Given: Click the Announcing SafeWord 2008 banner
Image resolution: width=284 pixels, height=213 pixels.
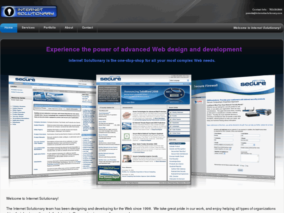Looking at the screenshot, I should tap(155, 95).
